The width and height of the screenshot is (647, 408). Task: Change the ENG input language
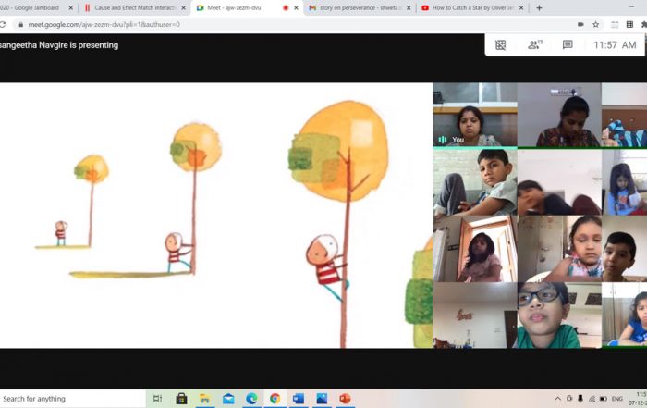point(617,399)
